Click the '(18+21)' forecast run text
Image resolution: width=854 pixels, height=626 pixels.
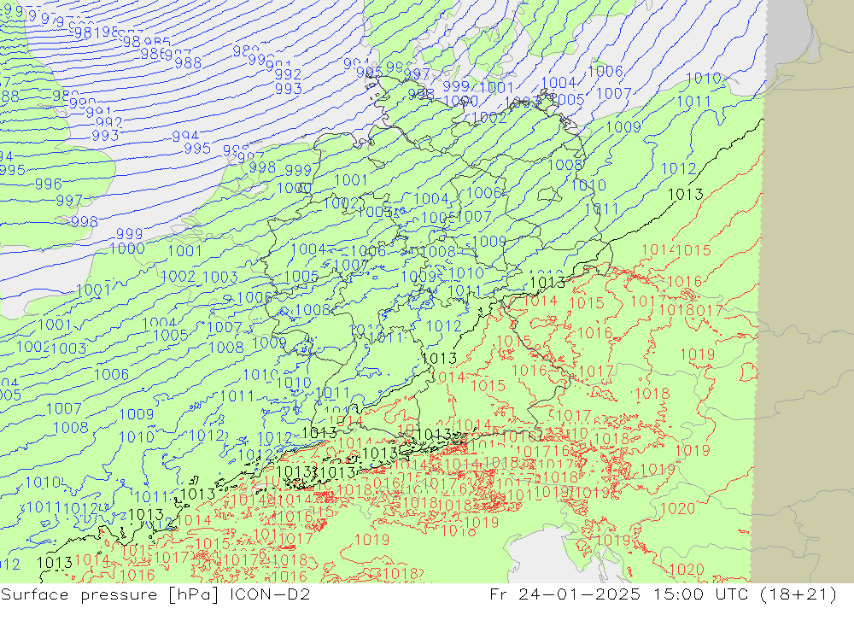(799, 594)
